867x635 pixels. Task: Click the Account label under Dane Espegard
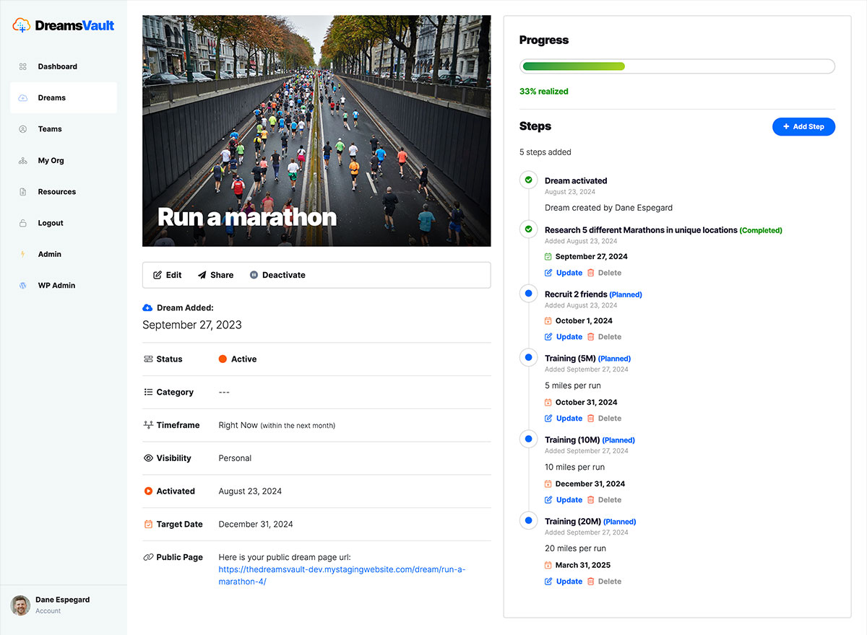48,611
